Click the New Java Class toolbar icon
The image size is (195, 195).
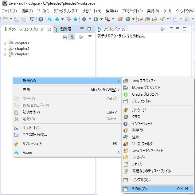pos(128,19)
